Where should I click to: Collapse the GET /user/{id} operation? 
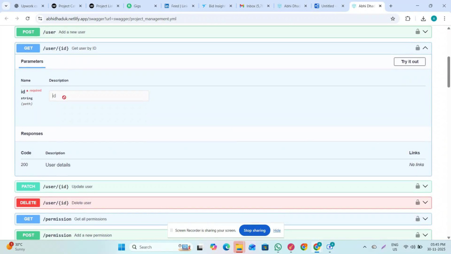425,48
